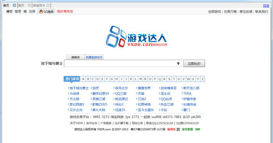Open 意见反馈 in top navigation
Screen dimensions: 273x143
[246, 12]
